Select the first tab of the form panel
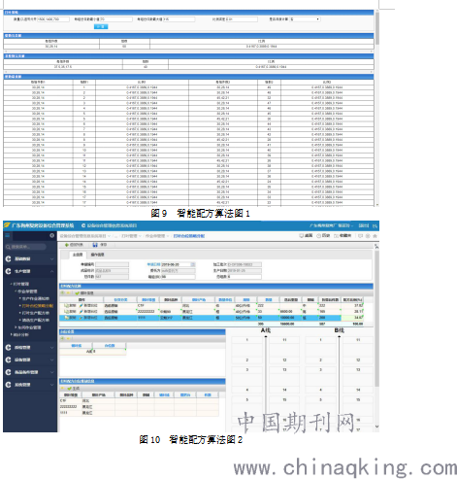The image size is (457, 479). pyautogui.click(x=78, y=255)
